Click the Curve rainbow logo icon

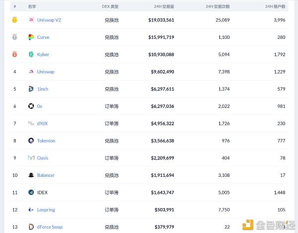(x=31, y=37)
